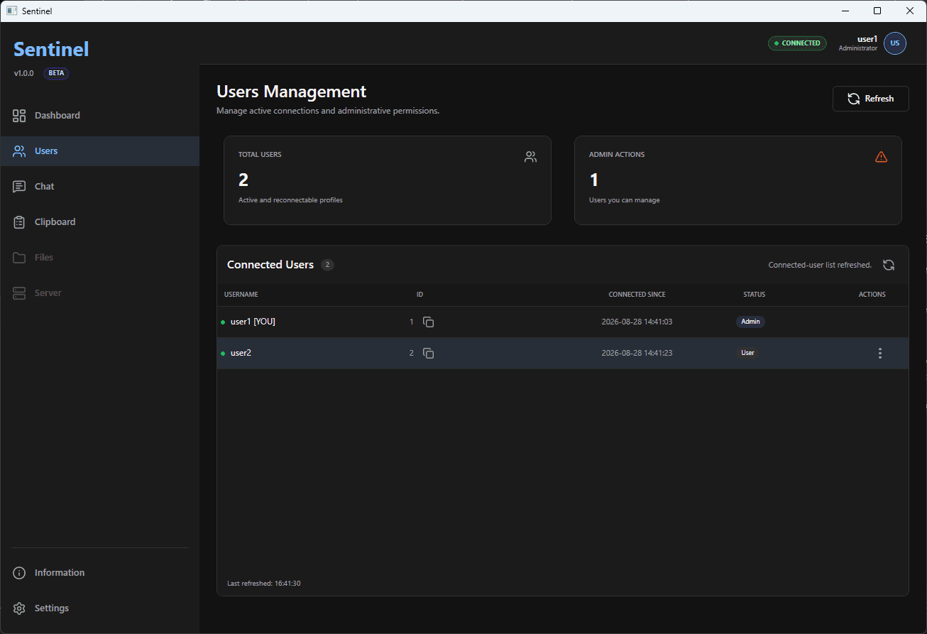Click the CONNECTED SINCE column header
This screenshot has width=927, height=634.
637,295
